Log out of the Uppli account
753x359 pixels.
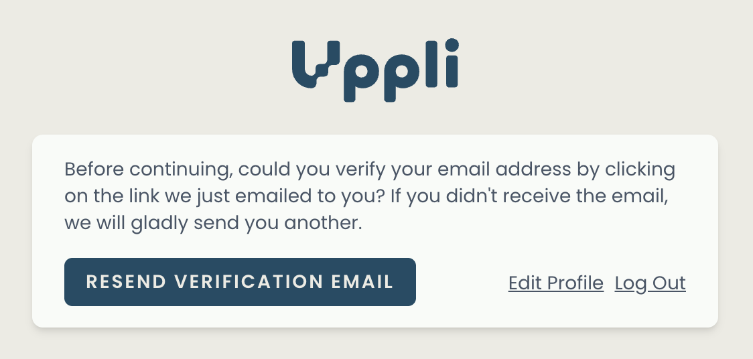point(650,283)
